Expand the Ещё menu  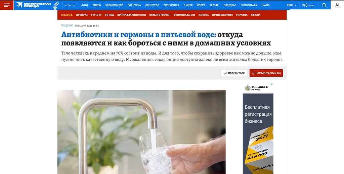point(292,5)
